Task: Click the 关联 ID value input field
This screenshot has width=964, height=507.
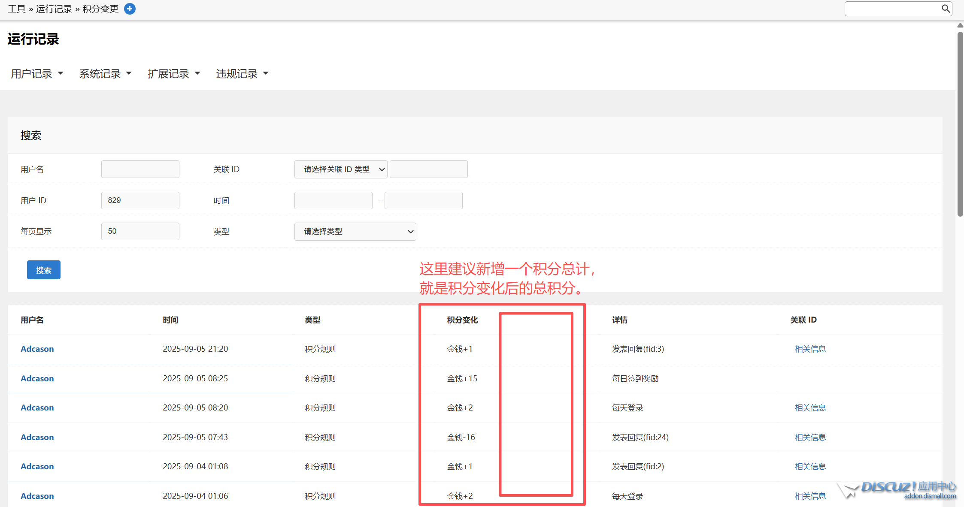Action: [x=429, y=169]
